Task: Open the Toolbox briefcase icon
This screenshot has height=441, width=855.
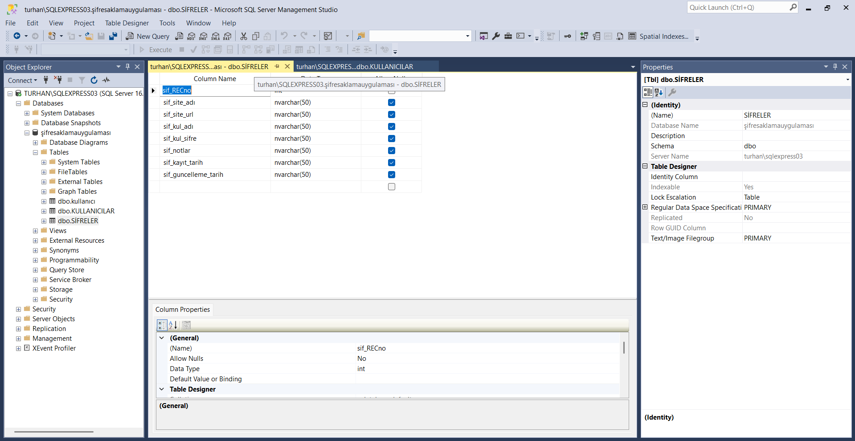Action: point(508,36)
